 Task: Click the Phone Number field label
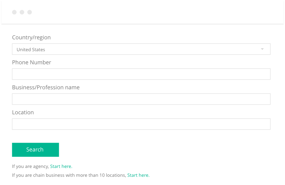(31, 62)
